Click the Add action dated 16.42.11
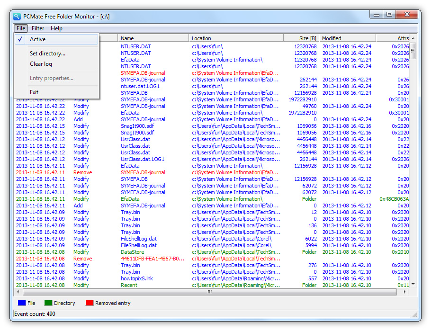 [78, 206]
